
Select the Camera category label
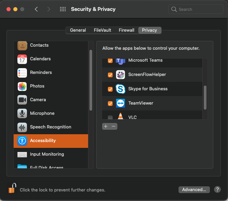tap(38, 100)
